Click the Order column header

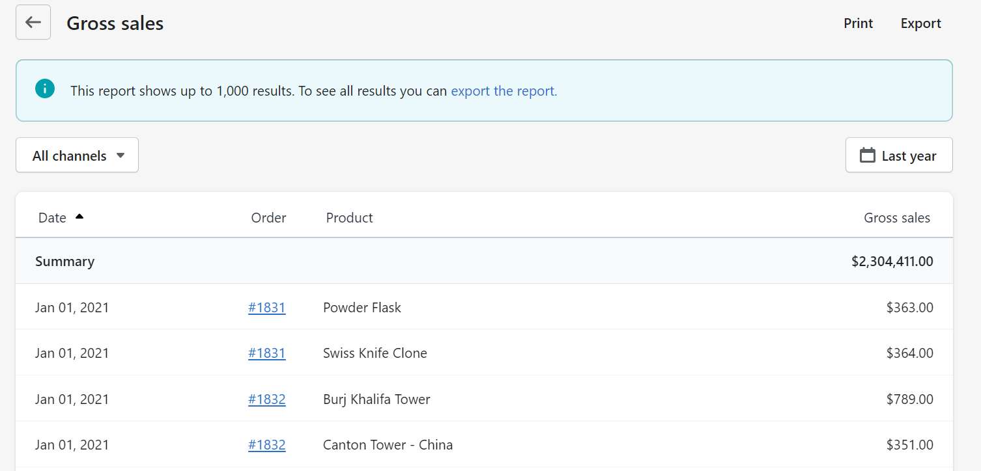pyautogui.click(x=268, y=218)
